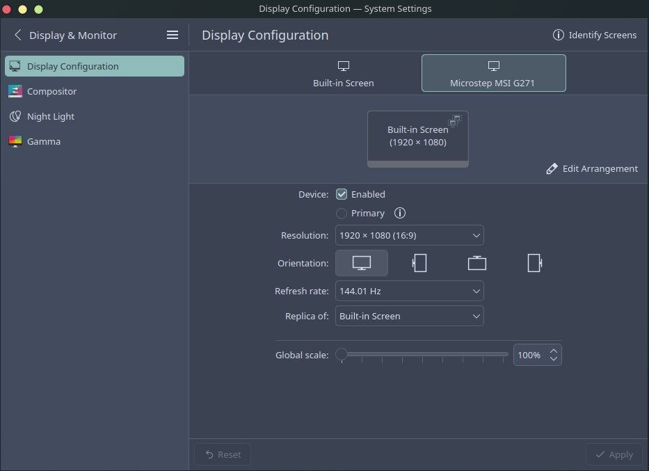The image size is (649, 471).
Task: Expand the Refresh rate dropdown
Action: (409, 291)
